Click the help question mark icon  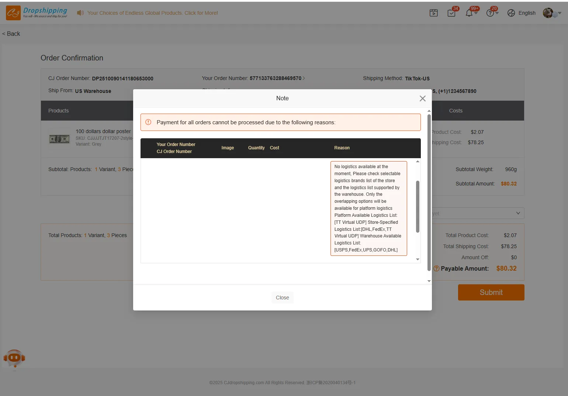tap(490, 13)
